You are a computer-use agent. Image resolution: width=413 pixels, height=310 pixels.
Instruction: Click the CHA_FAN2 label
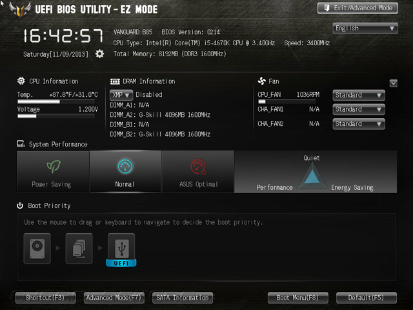tap(270, 123)
